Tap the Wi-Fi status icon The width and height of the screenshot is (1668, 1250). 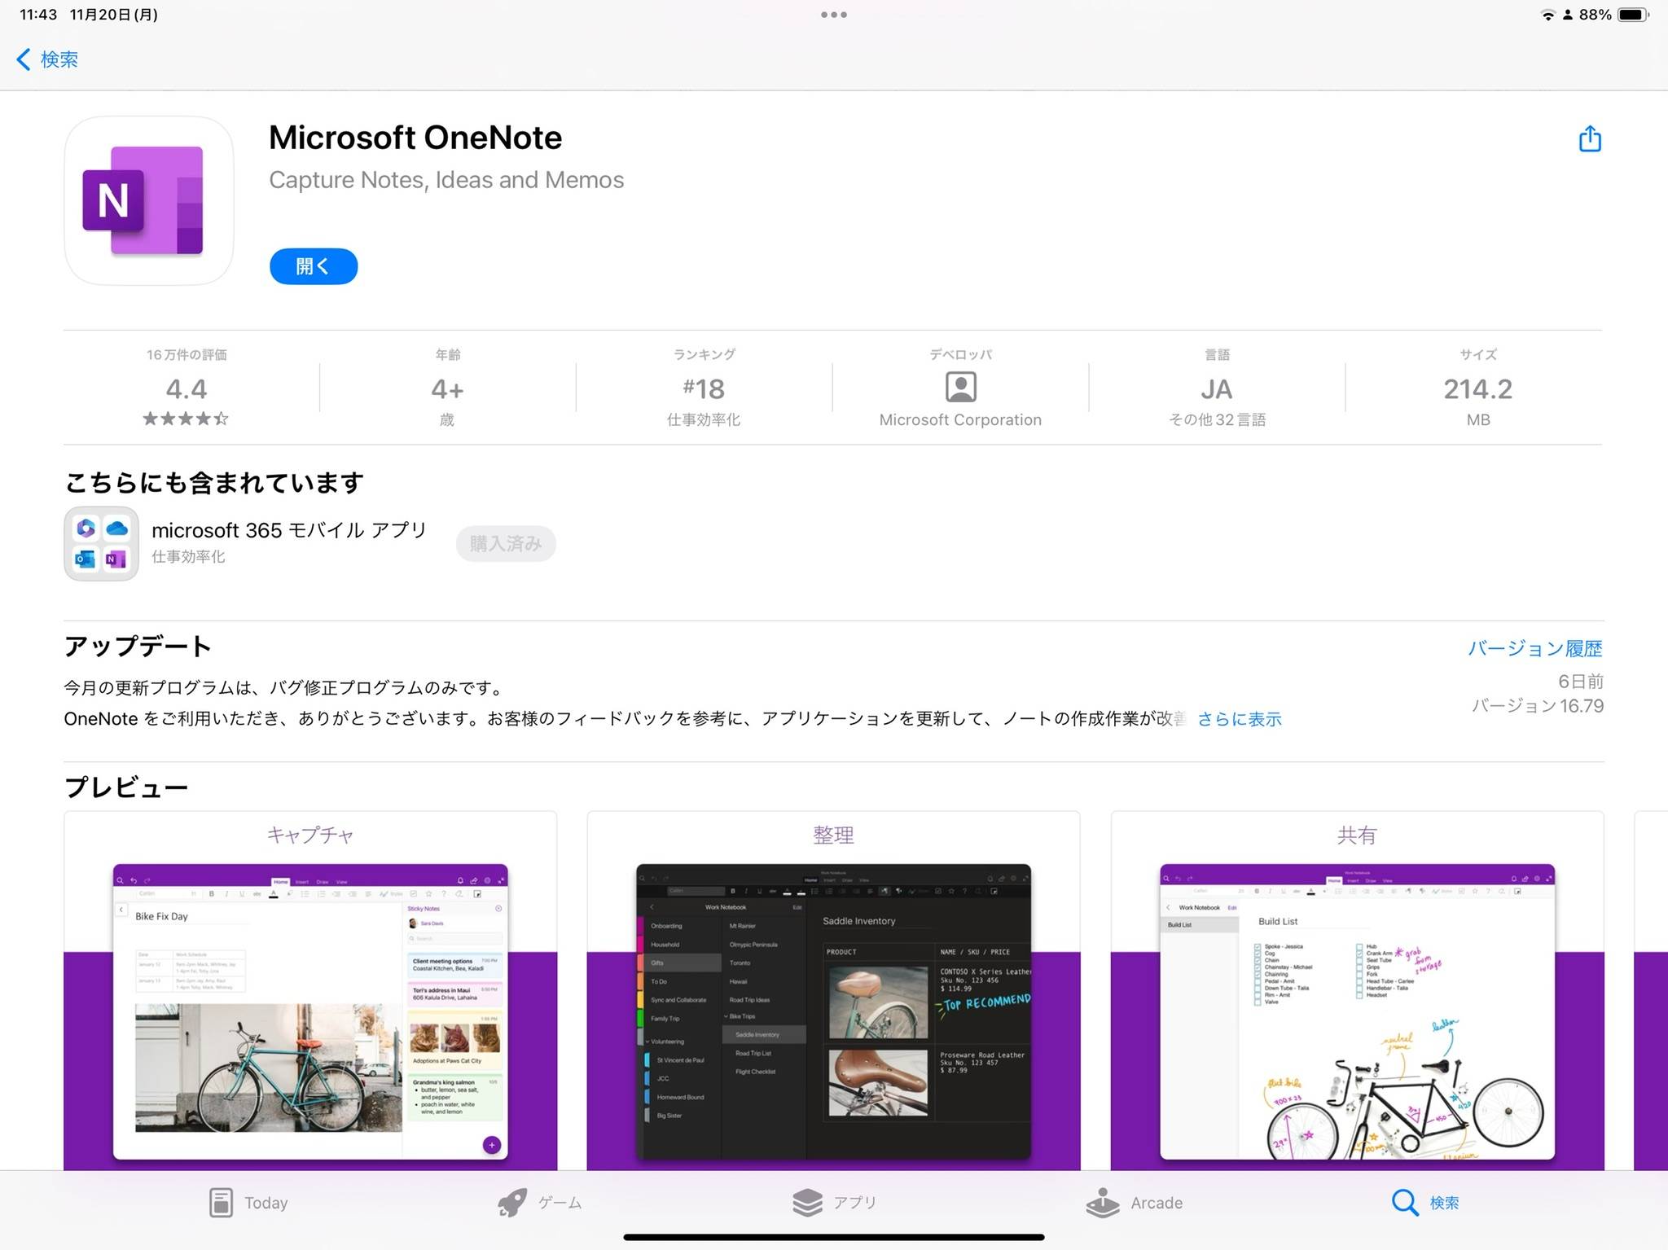(1547, 15)
